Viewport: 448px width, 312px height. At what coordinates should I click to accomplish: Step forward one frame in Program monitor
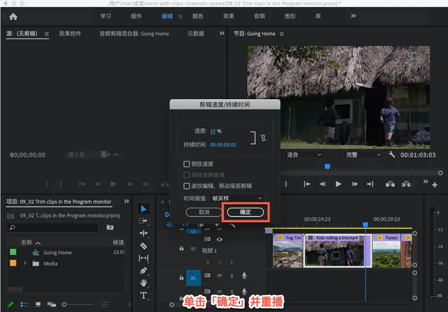click(x=355, y=184)
